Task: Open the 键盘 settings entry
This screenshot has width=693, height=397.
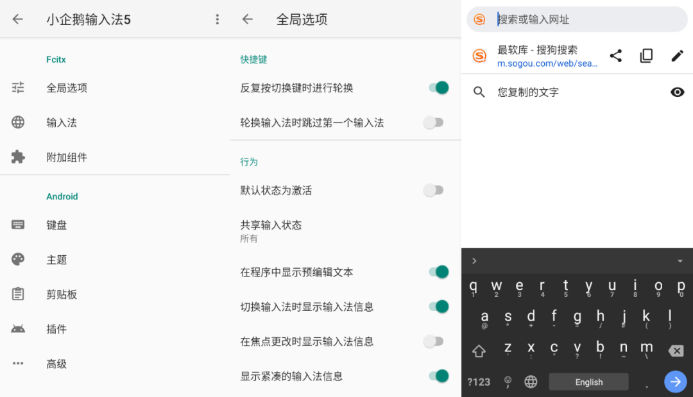Action: (115, 224)
